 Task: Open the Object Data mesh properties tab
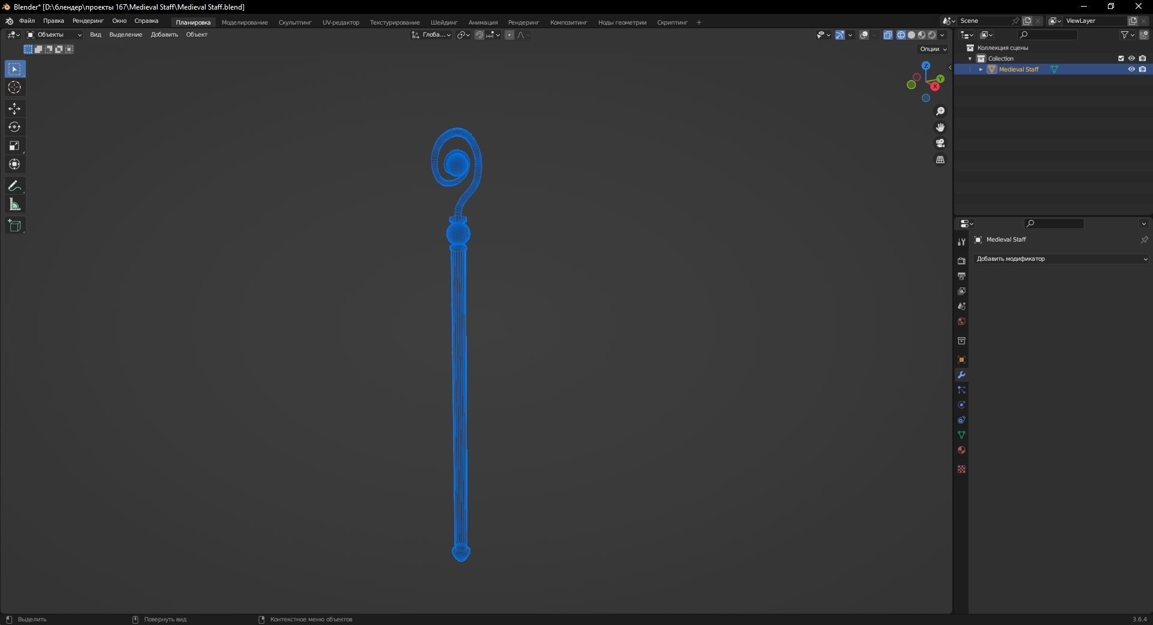tap(961, 435)
